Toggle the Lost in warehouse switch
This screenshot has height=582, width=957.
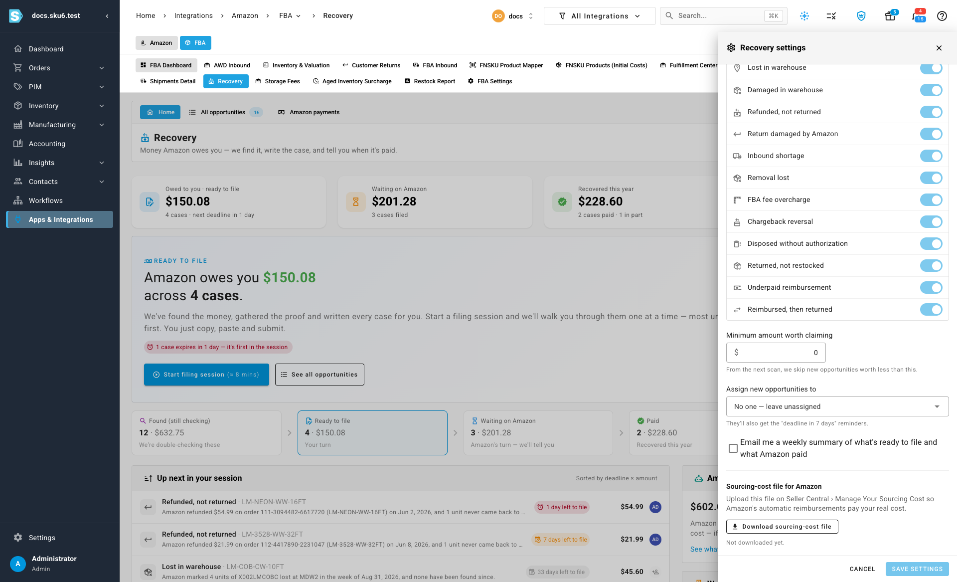pos(931,68)
